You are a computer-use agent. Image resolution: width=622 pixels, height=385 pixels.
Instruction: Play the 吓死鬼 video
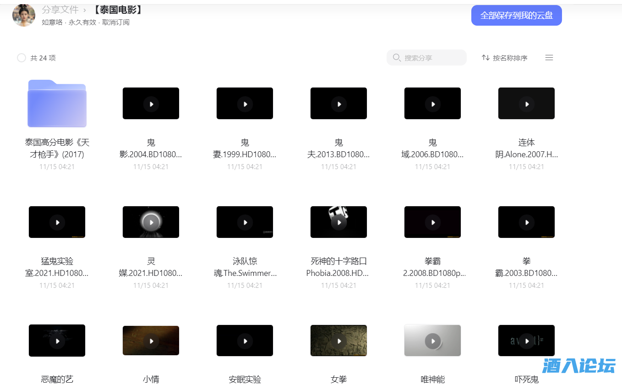click(x=526, y=341)
